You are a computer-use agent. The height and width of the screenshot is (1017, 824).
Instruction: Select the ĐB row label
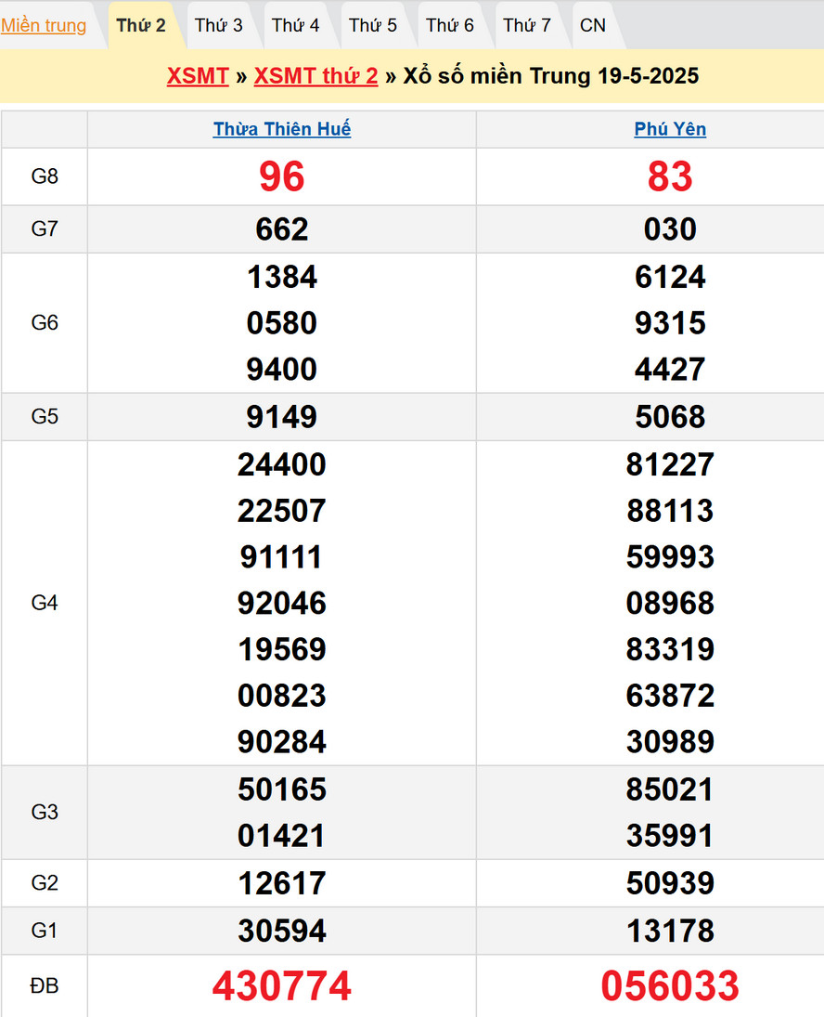(45, 986)
